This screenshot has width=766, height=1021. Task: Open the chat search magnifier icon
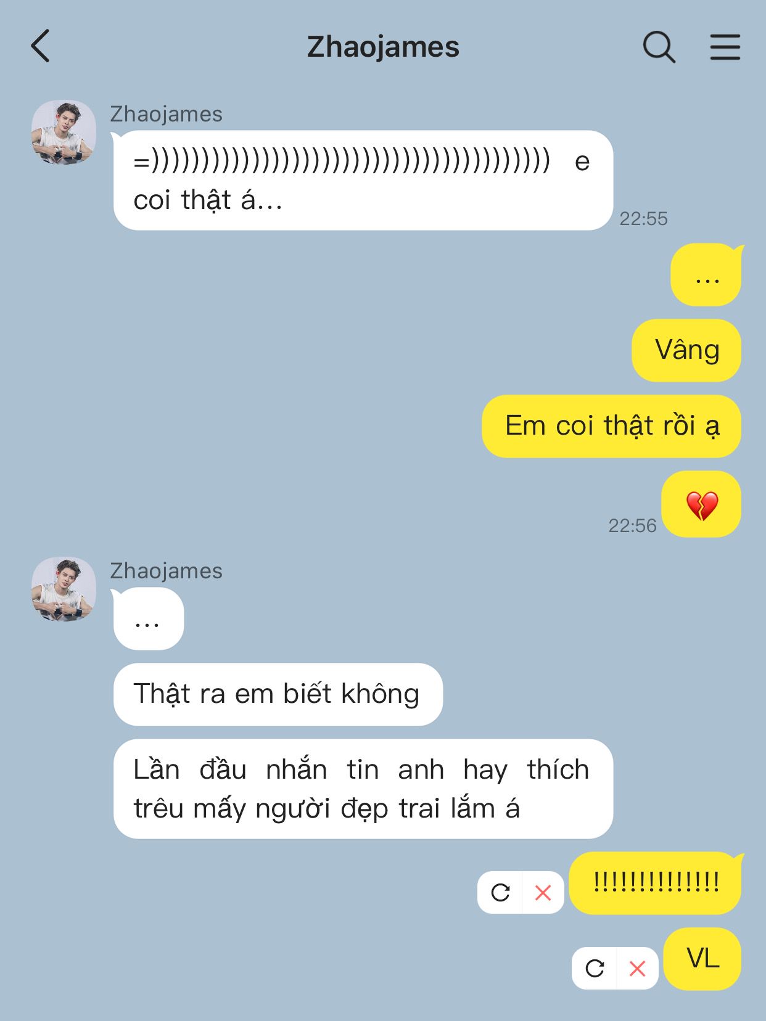659,47
